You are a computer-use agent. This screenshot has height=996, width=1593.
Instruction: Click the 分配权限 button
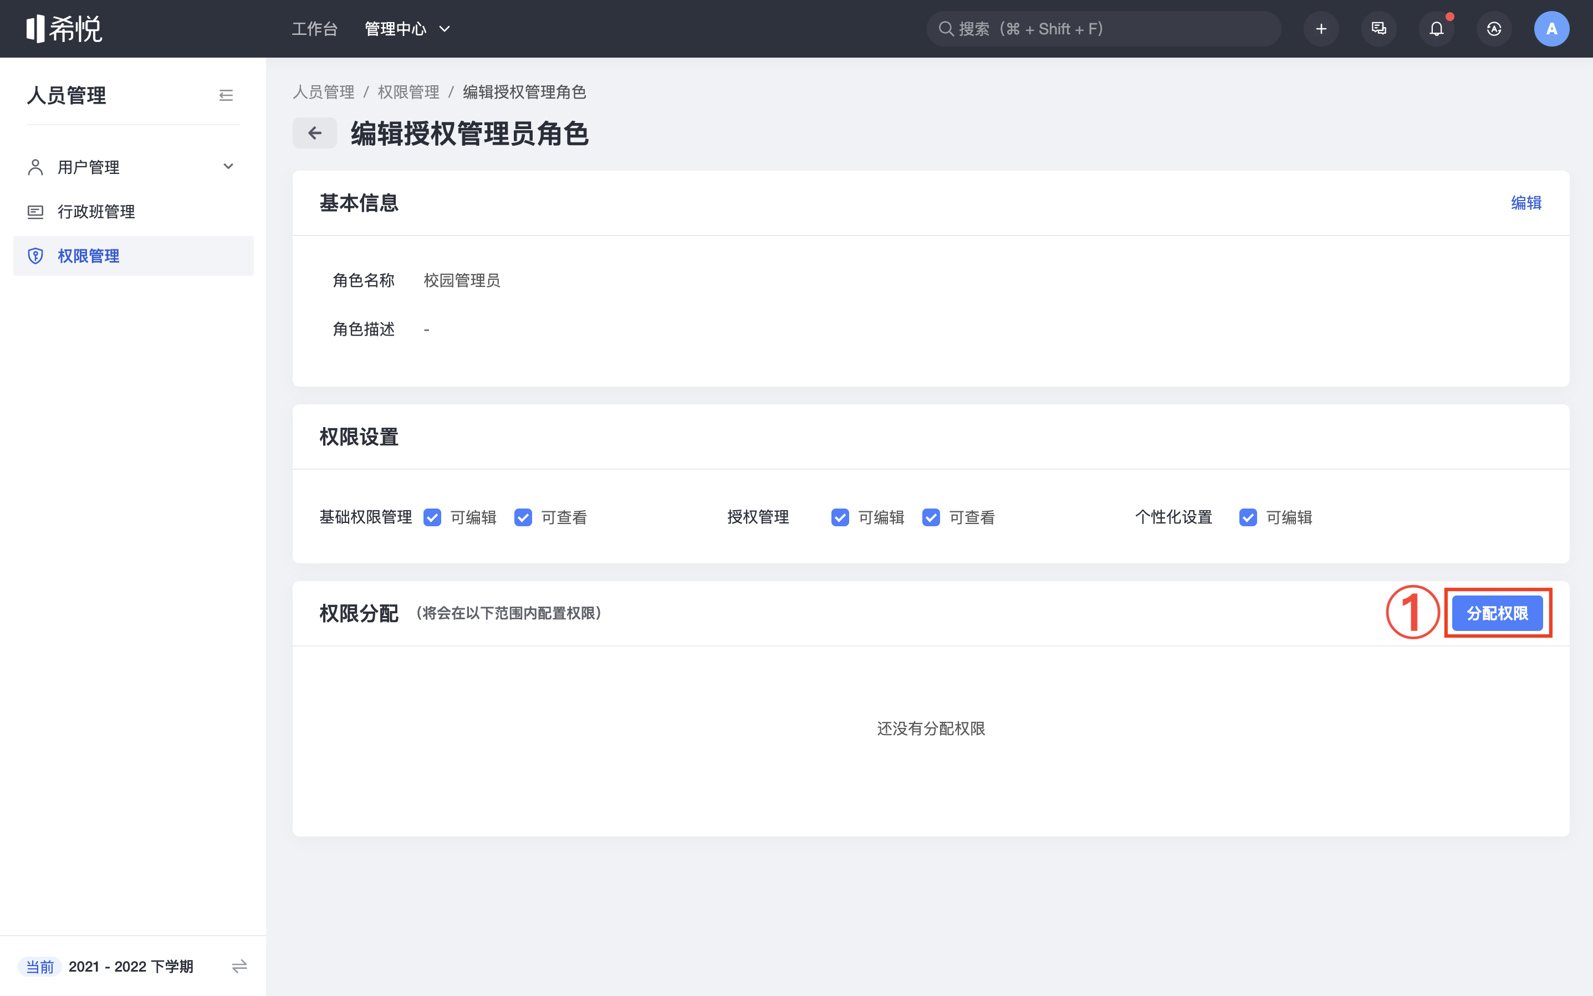(x=1498, y=613)
